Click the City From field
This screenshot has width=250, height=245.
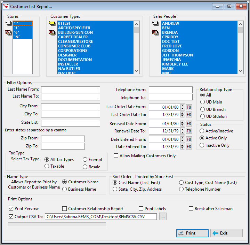pyautogui.click(x=71, y=107)
